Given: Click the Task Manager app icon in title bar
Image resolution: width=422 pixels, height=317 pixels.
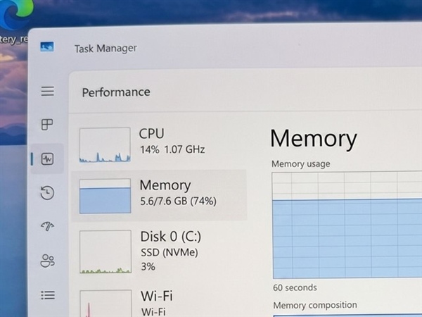Looking at the screenshot, I should [x=47, y=47].
